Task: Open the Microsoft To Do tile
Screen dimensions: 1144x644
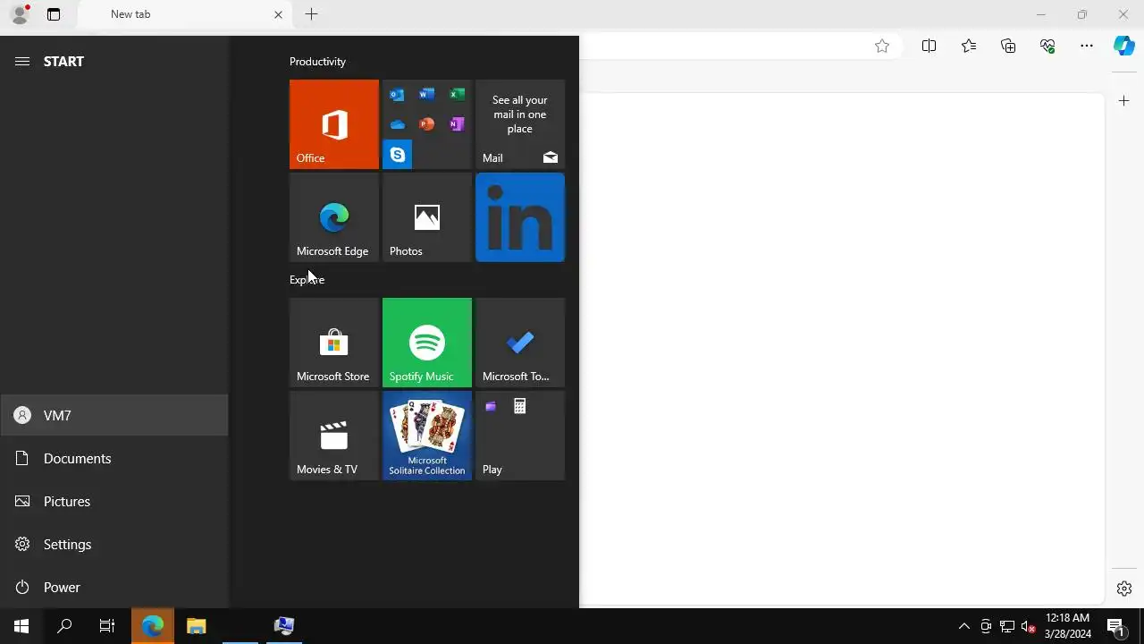Action: click(520, 343)
